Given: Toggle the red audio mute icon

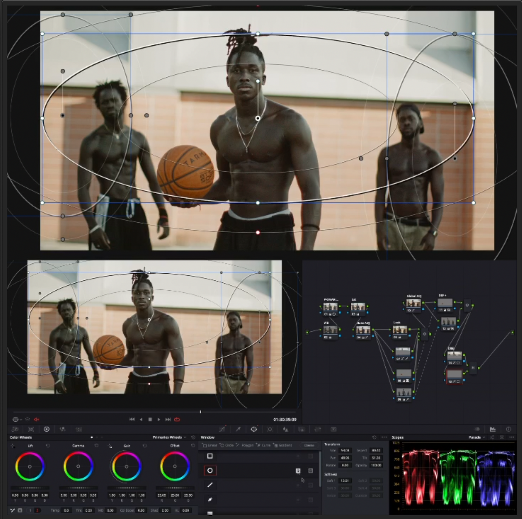Looking at the screenshot, I should click(x=37, y=419).
